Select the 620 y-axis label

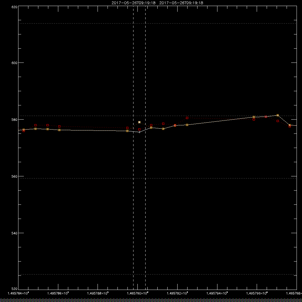click(x=14, y=7)
